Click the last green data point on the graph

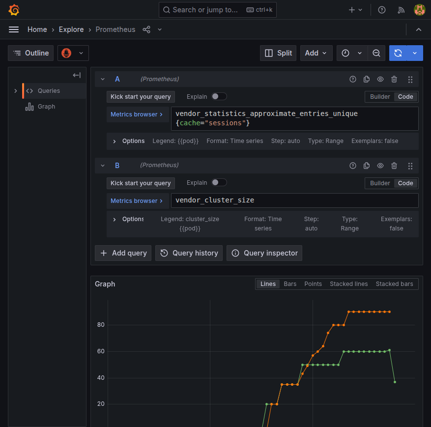click(x=395, y=382)
